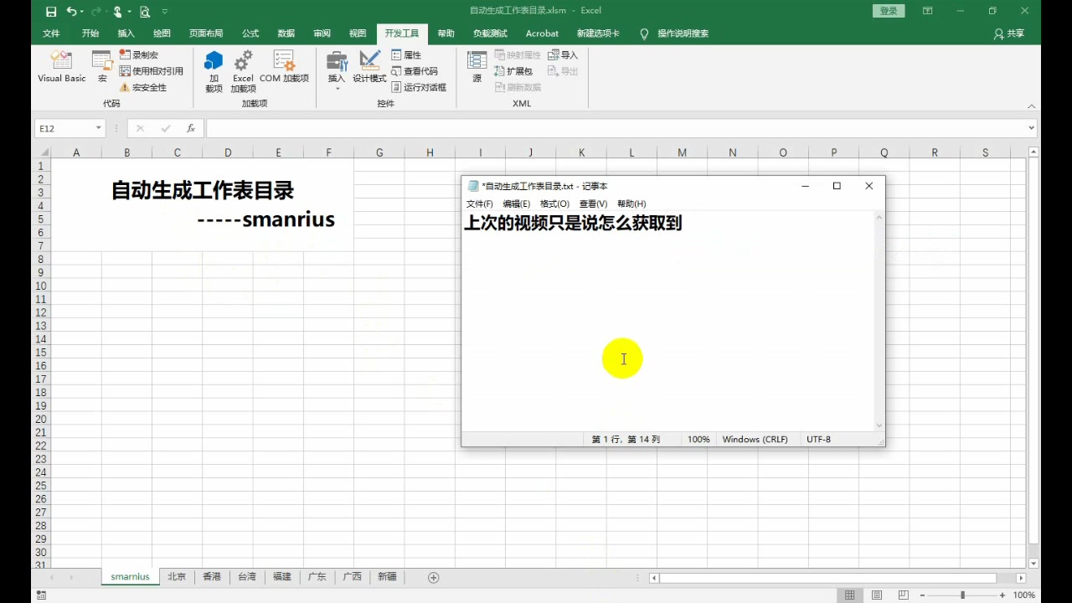Click the 100% zoom level text
The width and height of the screenshot is (1072, 603).
click(x=1023, y=595)
